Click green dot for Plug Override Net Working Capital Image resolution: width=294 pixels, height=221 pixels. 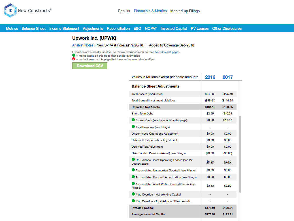pyautogui.click(x=133, y=194)
